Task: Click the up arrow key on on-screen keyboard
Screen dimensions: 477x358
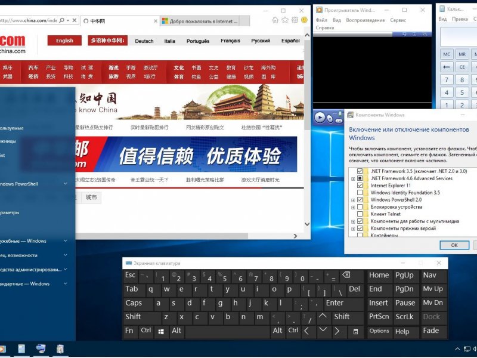Action: [x=323, y=317]
